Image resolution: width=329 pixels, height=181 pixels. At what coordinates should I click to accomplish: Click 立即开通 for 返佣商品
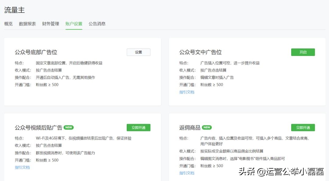pyautogui.click(x=303, y=128)
